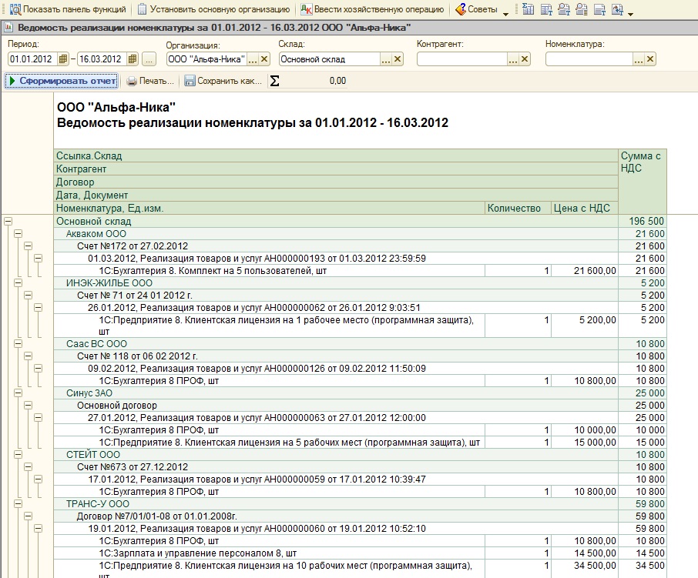Open the toolbar overflow arrow after the last icon

pos(630,14)
